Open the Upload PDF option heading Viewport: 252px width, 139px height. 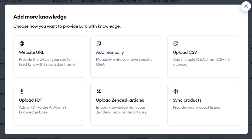(x=31, y=100)
